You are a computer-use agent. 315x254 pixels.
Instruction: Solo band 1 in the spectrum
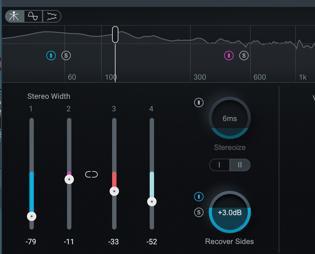coord(66,56)
